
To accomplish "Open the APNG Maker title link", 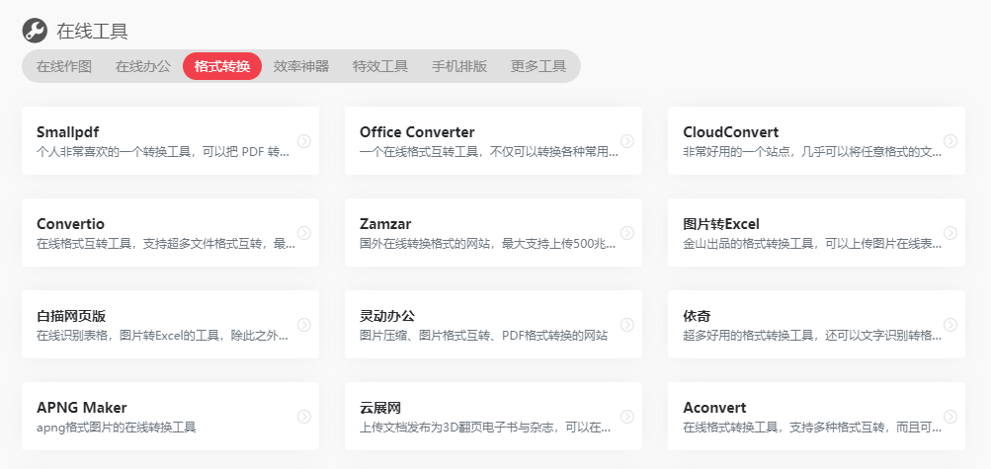I will coord(82,407).
